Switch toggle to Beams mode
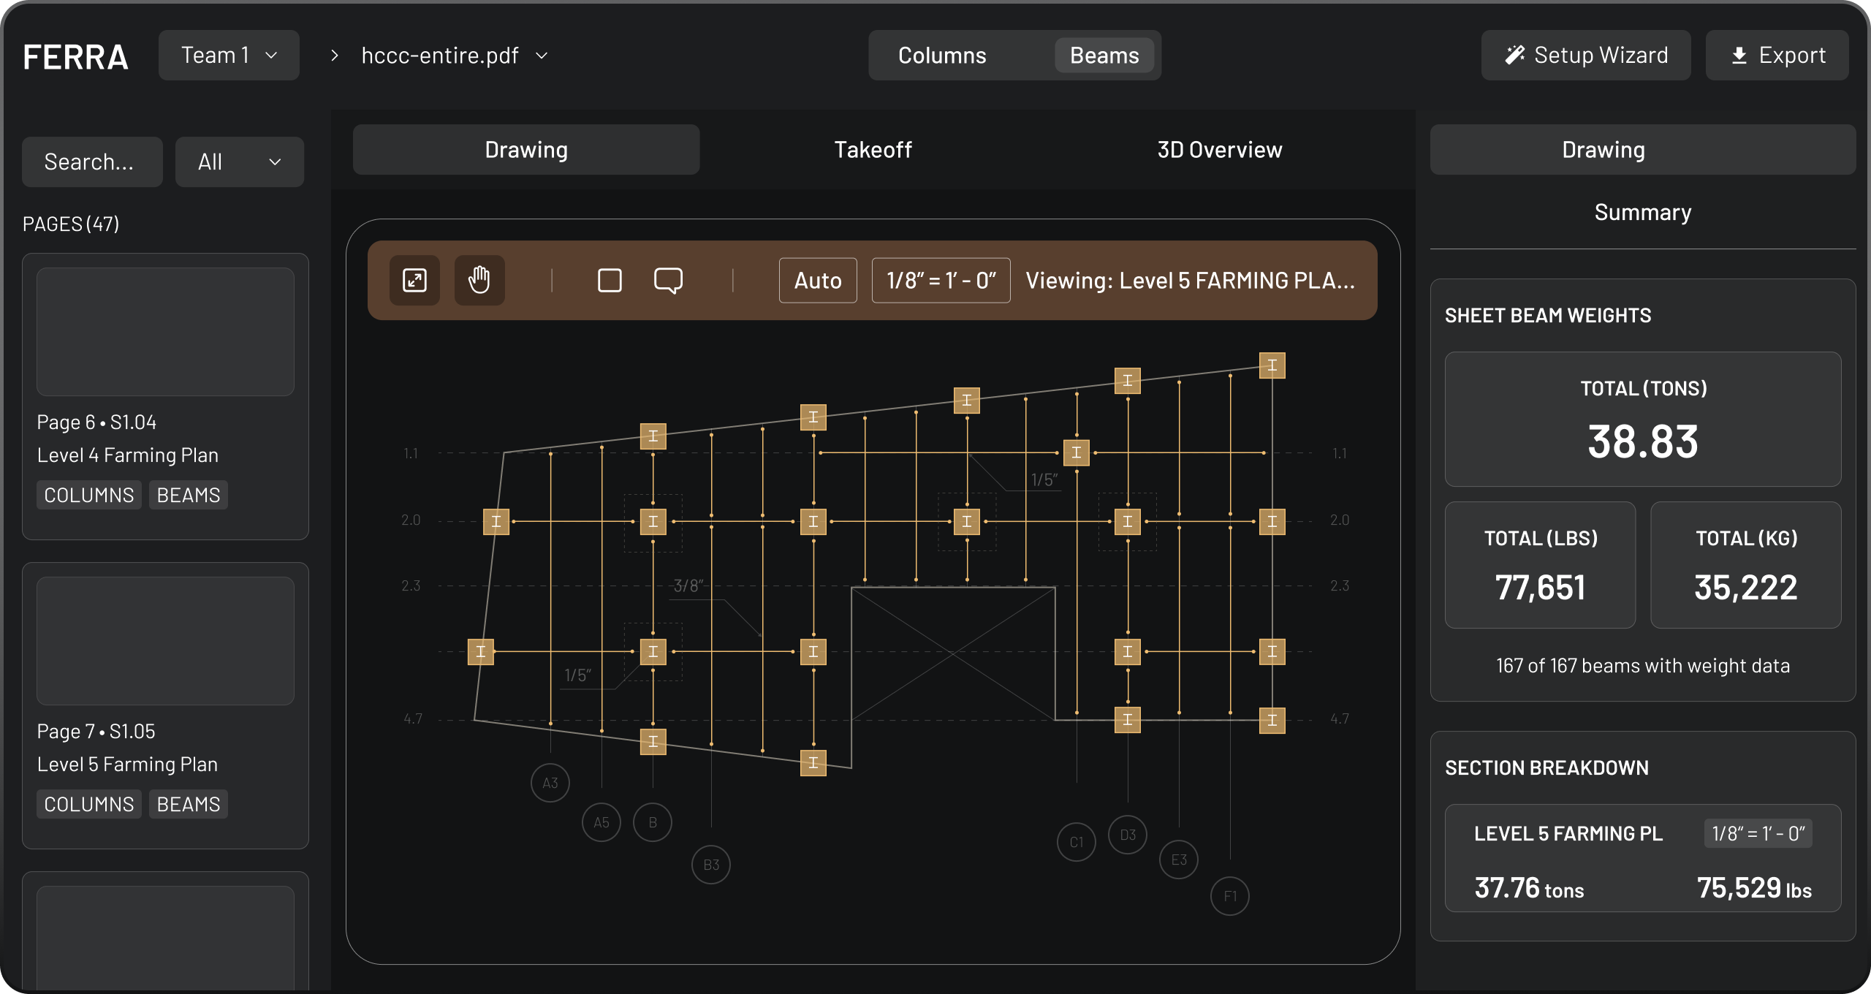The image size is (1871, 994). point(1104,56)
